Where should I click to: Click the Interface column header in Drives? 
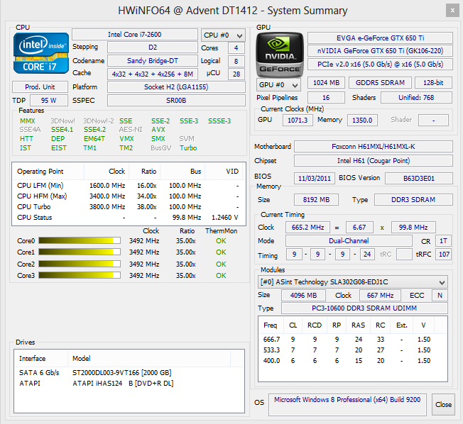click(x=41, y=359)
